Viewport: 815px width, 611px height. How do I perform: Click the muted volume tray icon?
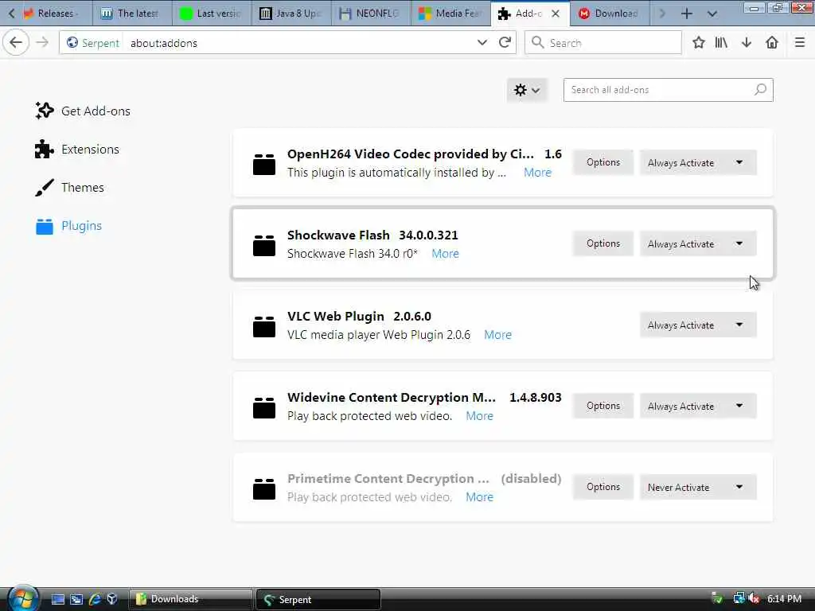click(x=755, y=598)
